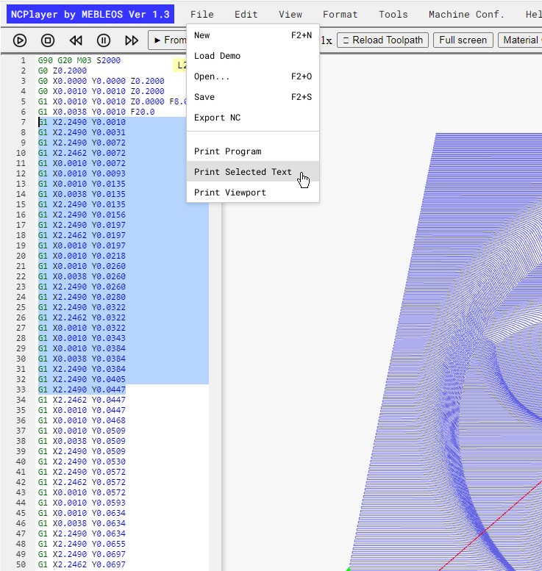Click the Full screen button
The image size is (542, 571).
(463, 40)
